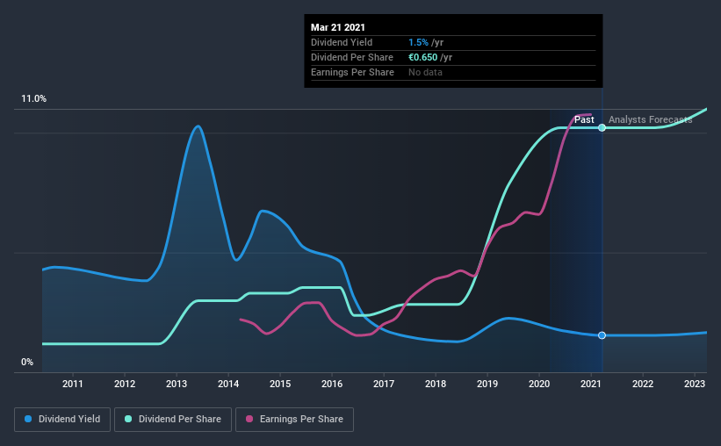Click the teal Dividend Per Share legend dot
721x446 pixels.
click(x=128, y=419)
